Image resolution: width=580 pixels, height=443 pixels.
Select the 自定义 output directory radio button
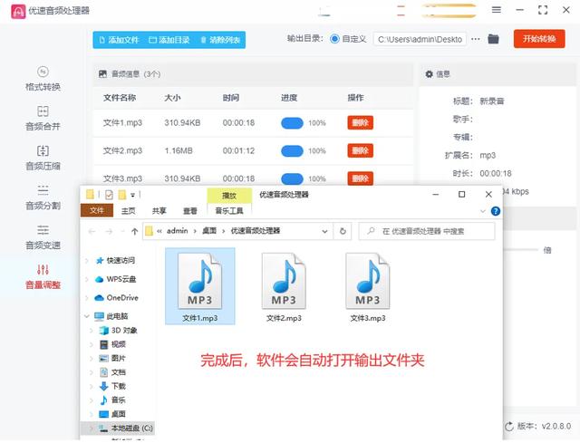click(x=334, y=39)
